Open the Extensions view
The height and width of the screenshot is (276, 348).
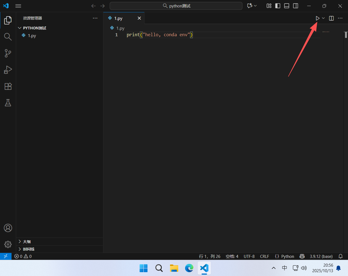(x=8, y=86)
